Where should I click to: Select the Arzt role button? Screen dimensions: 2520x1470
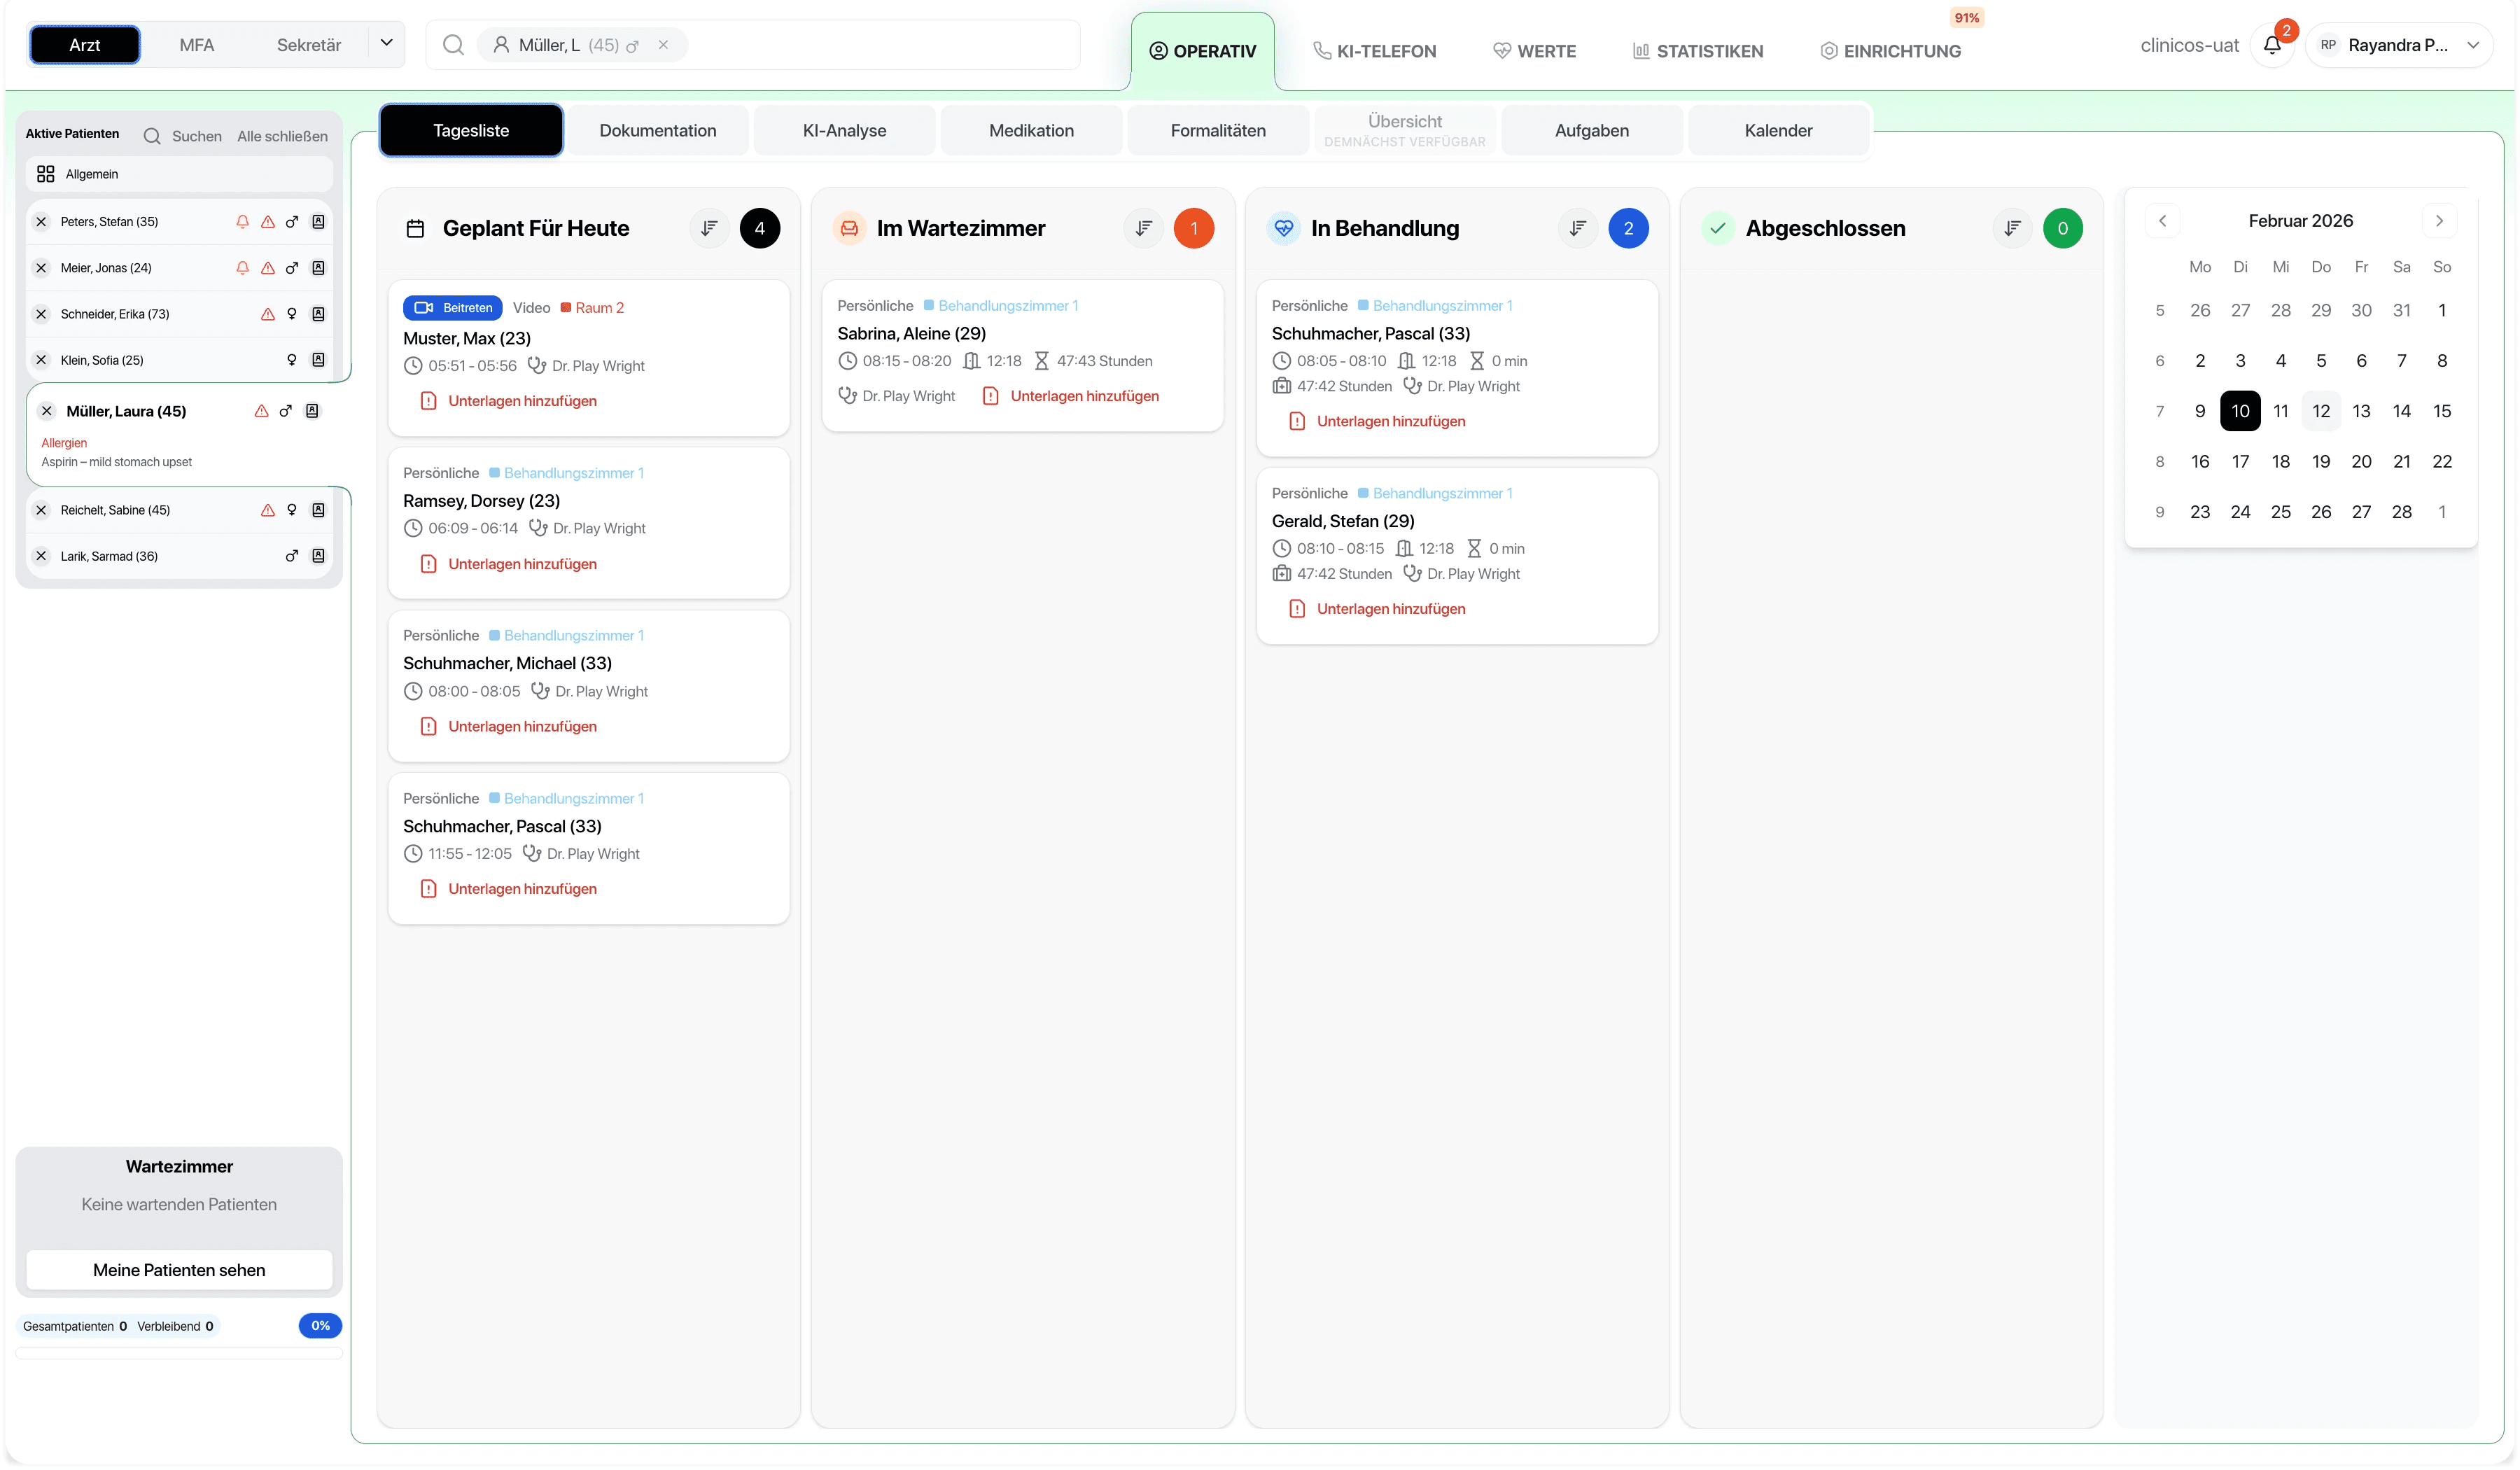tap(84, 45)
